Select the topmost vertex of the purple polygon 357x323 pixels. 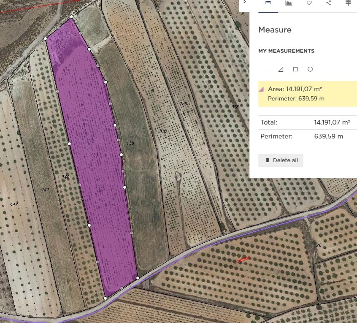[72, 17]
